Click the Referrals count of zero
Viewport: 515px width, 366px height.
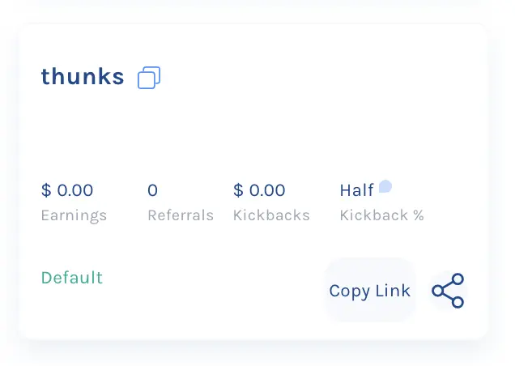(x=153, y=190)
